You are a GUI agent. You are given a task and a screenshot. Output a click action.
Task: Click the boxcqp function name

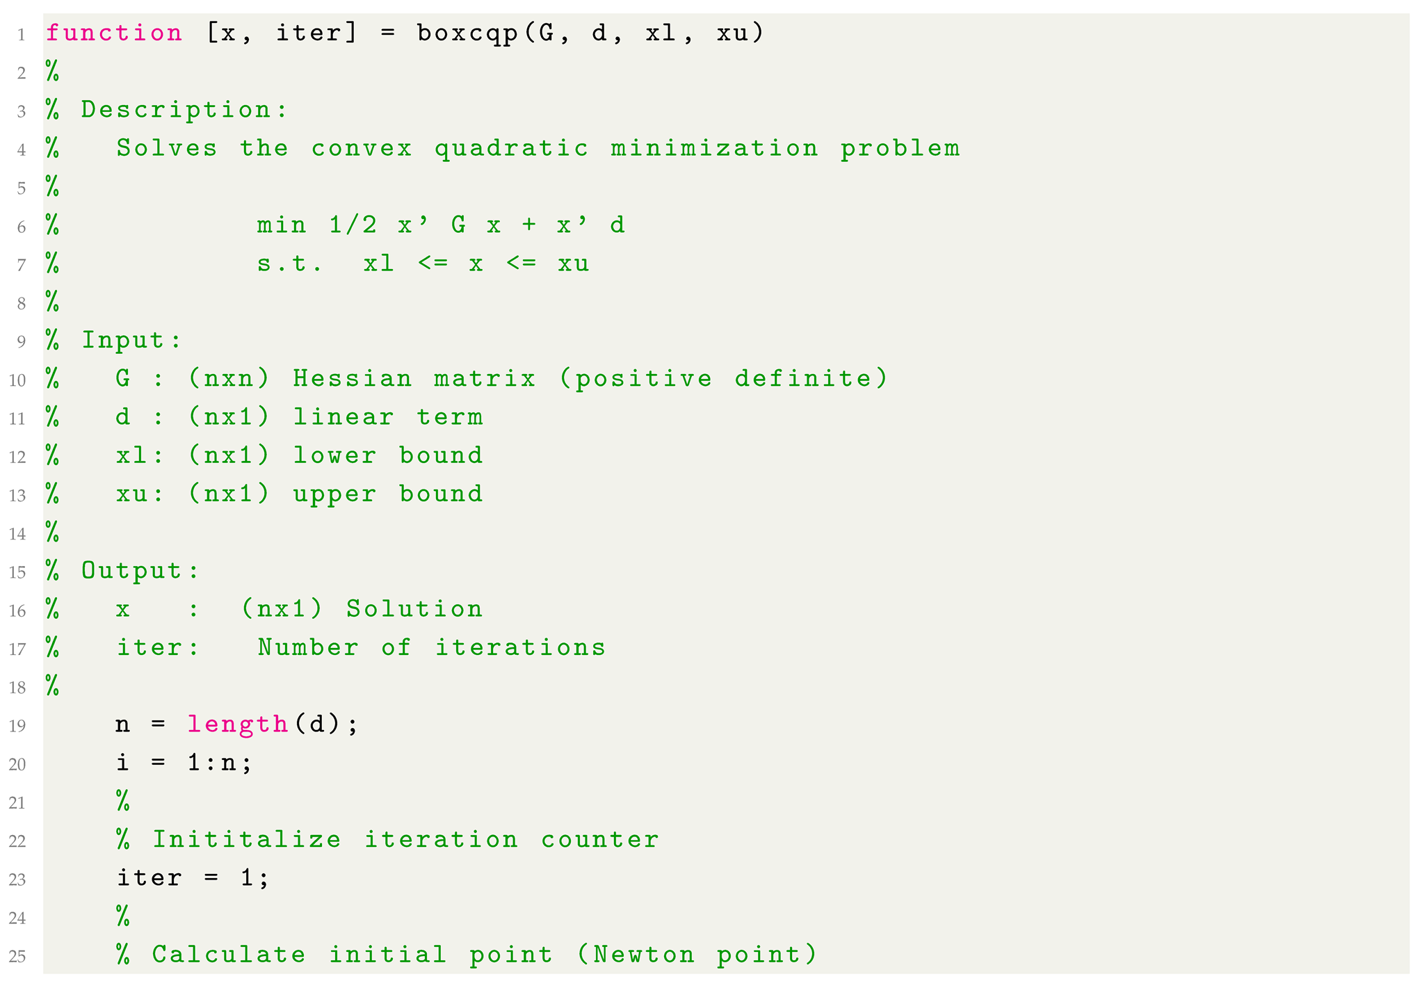pyautogui.click(x=467, y=33)
